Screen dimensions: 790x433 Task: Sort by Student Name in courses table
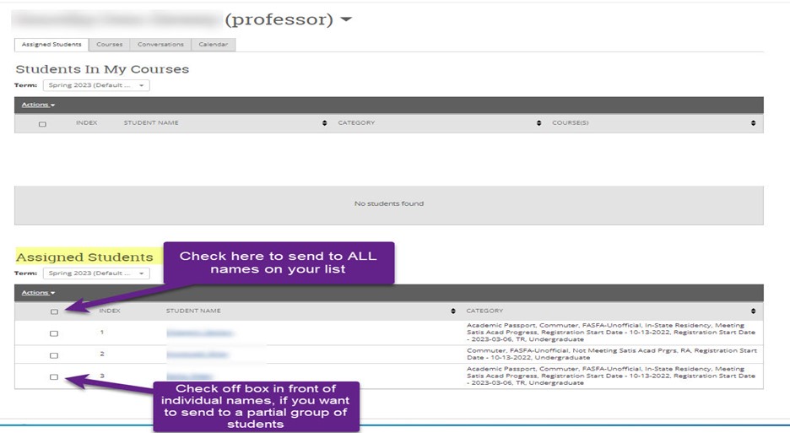324,123
